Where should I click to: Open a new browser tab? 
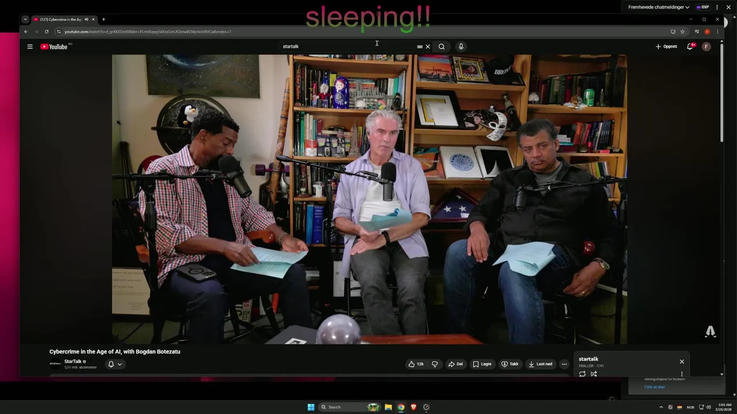click(104, 20)
